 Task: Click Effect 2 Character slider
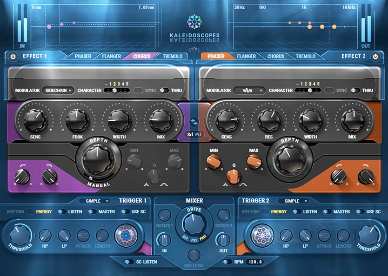click(308, 91)
